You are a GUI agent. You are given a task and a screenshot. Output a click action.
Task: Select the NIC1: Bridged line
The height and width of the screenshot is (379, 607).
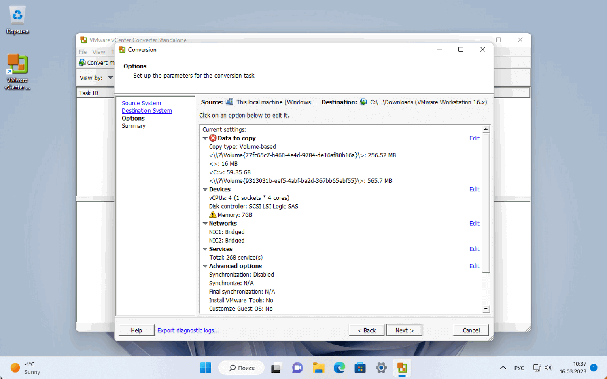click(x=227, y=232)
